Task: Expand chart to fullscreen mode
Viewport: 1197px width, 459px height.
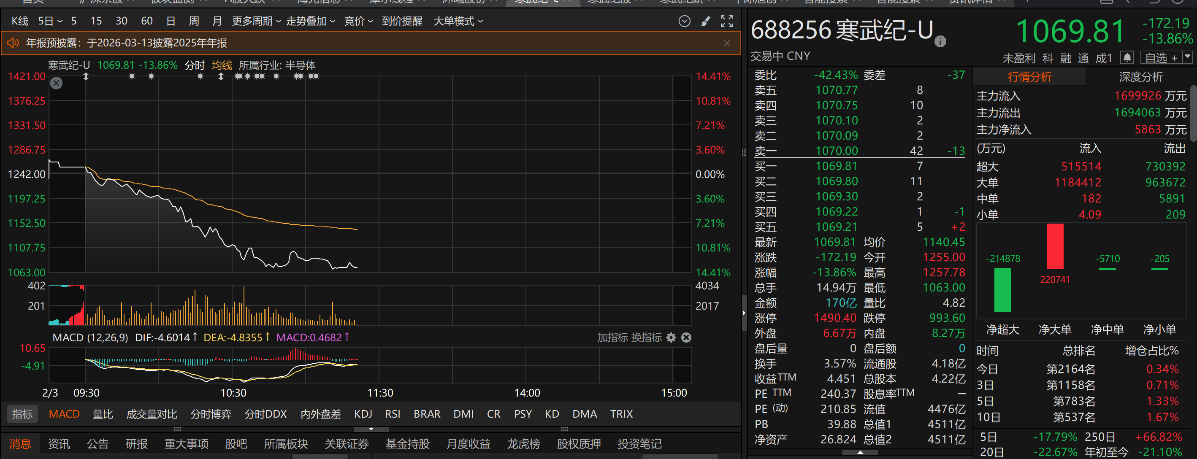Action: tap(726, 22)
